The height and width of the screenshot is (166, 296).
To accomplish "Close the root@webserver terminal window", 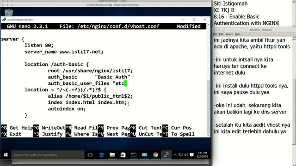I will pos(204,19).
